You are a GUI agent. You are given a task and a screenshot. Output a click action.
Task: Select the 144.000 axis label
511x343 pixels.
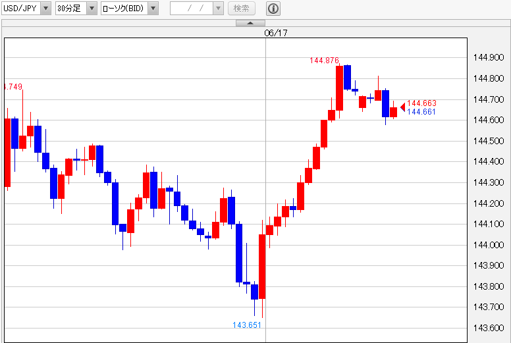pos(489,245)
